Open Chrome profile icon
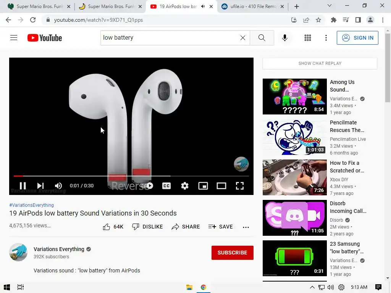 click(370, 20)
